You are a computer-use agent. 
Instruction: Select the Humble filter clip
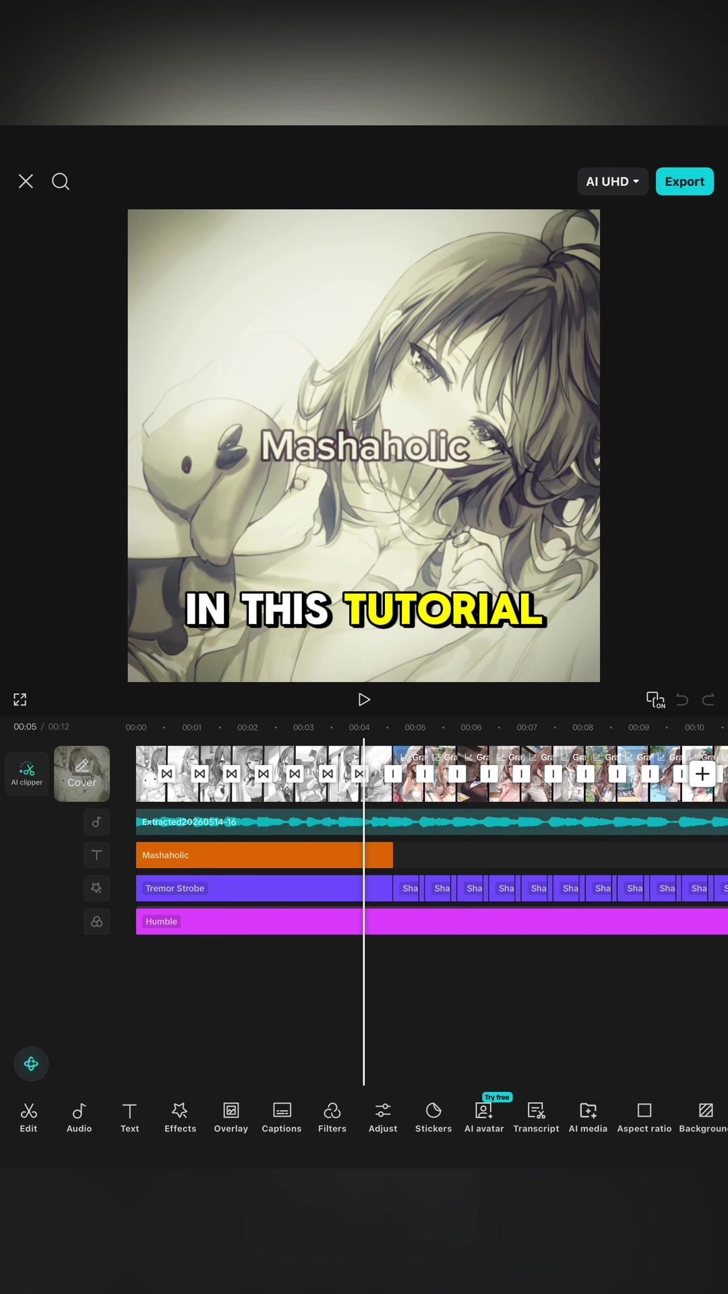tap(431, 921)
